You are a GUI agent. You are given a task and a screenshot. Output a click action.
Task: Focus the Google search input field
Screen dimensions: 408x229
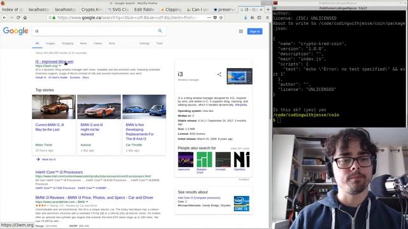pos(95,31)
